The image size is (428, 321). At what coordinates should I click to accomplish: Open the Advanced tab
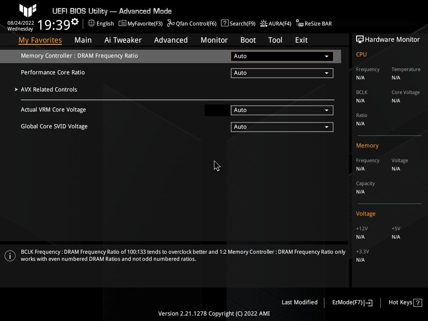tap(171, 40)
